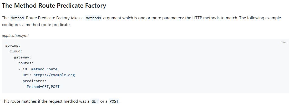
Task: Click the "cloud:" key in code block
Action: pos(16,51)
